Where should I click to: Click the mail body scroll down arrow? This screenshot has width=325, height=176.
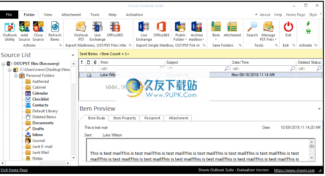click(312, 158)
